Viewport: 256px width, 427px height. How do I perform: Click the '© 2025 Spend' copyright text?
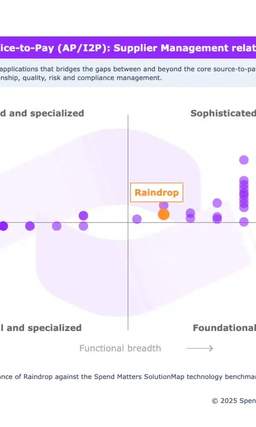(x=234, y=401)
